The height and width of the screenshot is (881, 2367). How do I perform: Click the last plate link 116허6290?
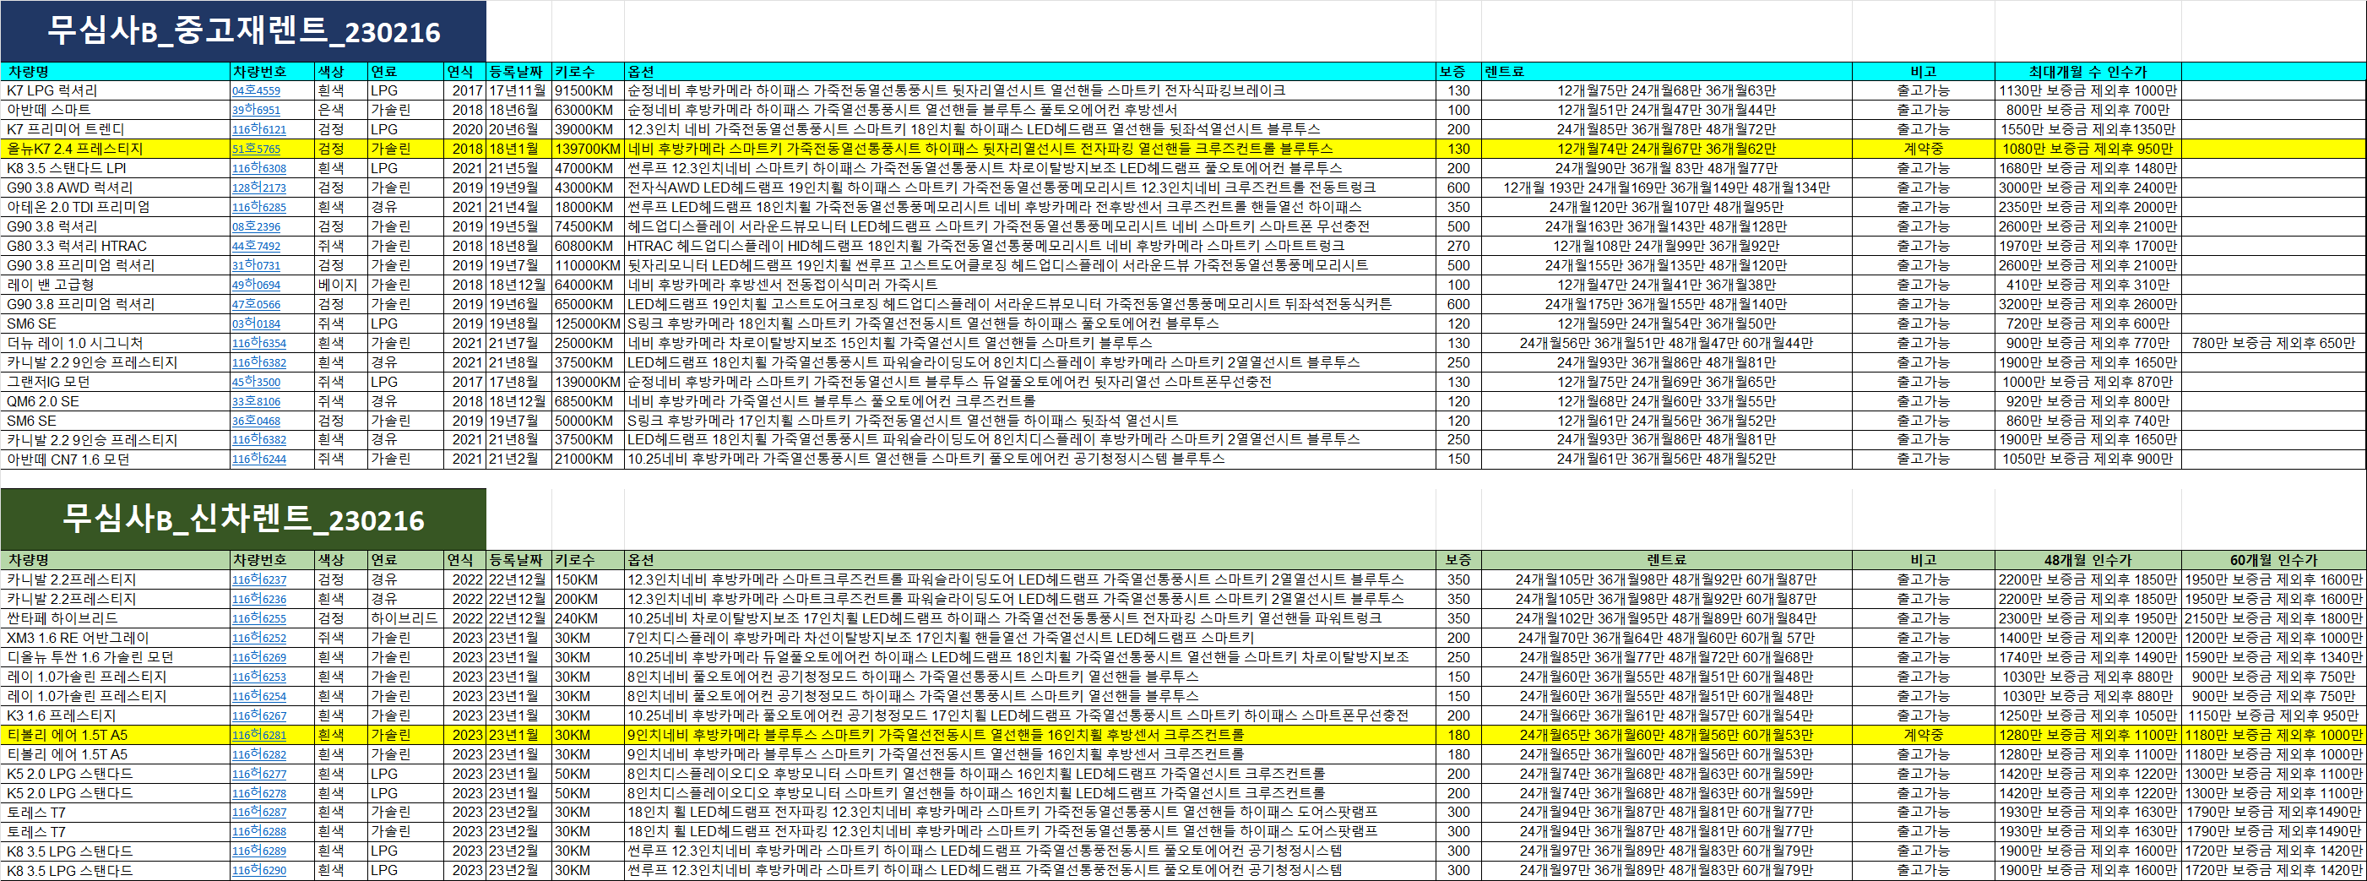tap(259, 870)
